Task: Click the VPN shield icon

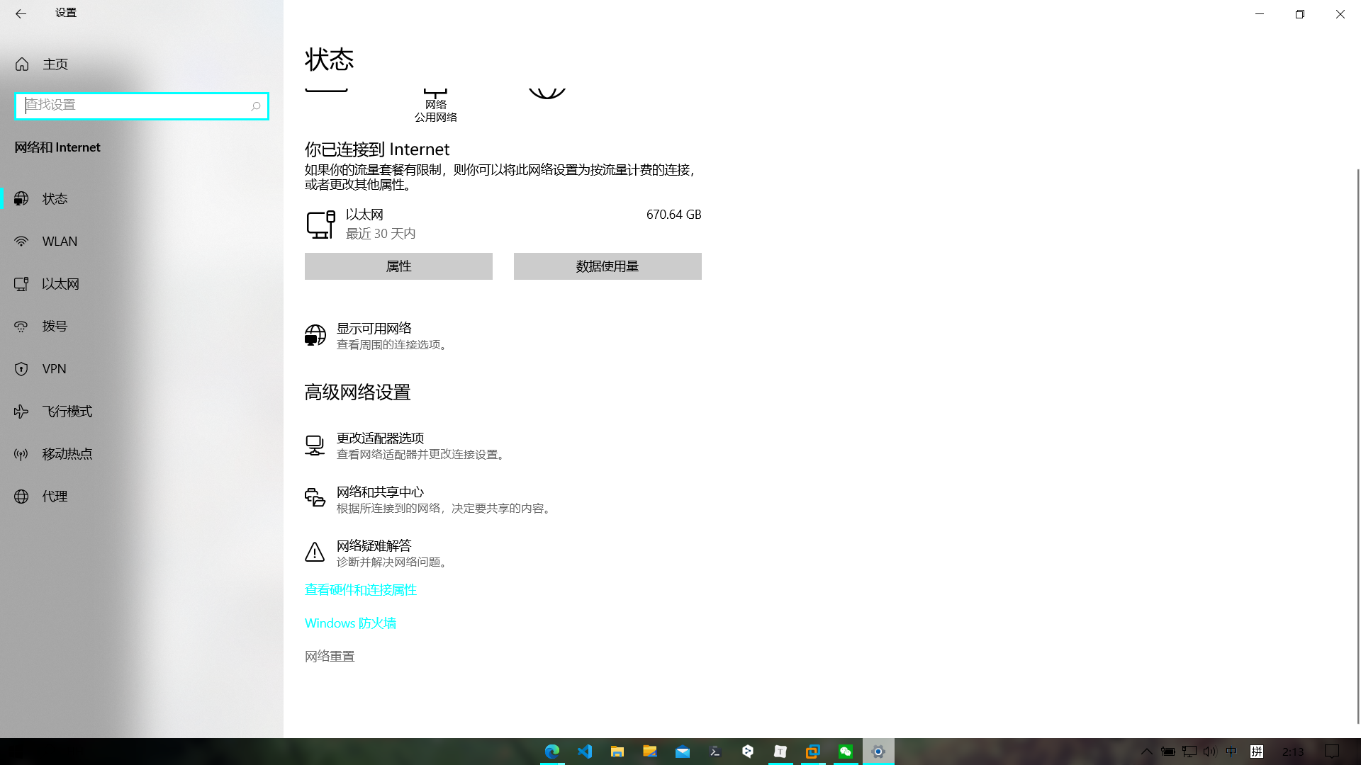Action: coord(21,369)
